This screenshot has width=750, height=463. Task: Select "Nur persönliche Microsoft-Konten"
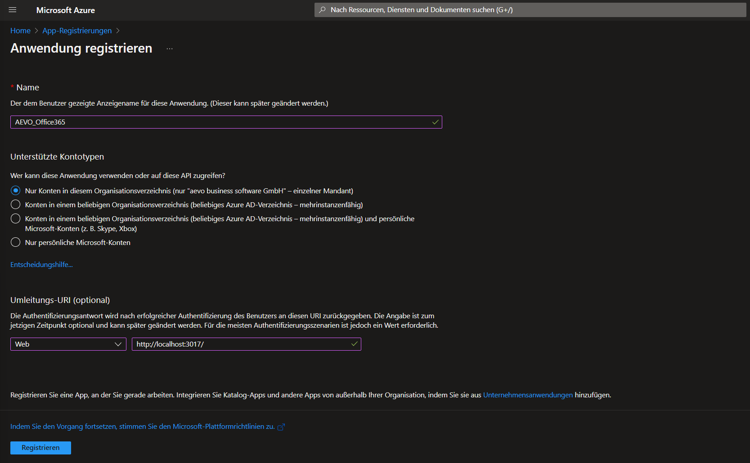pos(15,242)
